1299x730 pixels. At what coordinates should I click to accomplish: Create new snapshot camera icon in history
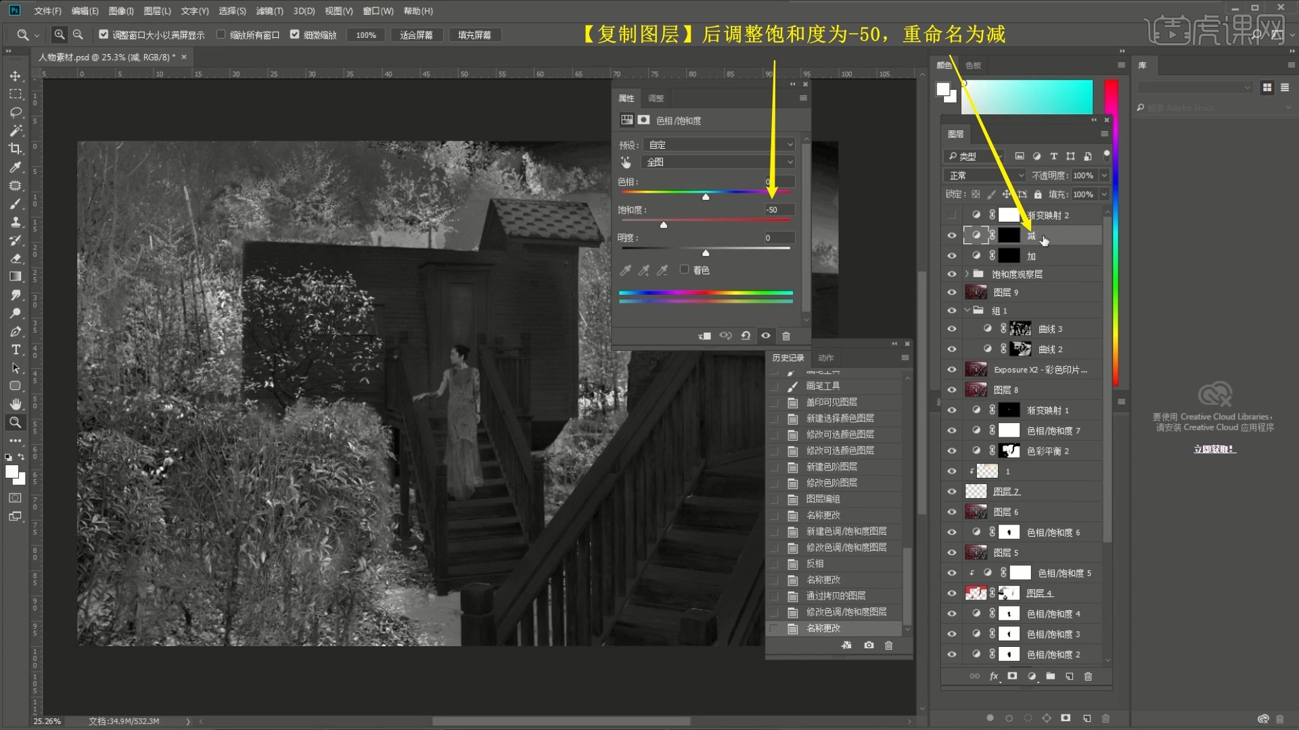click(869, 646)
